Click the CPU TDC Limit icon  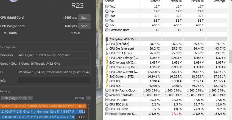(x=107, y=104)
